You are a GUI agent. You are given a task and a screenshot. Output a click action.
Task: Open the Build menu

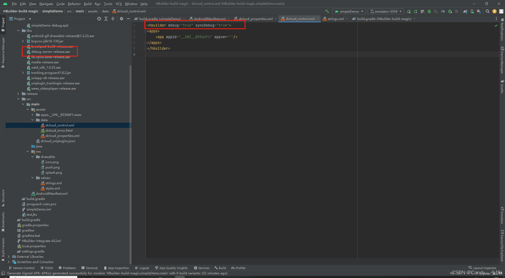pos(88,4)
